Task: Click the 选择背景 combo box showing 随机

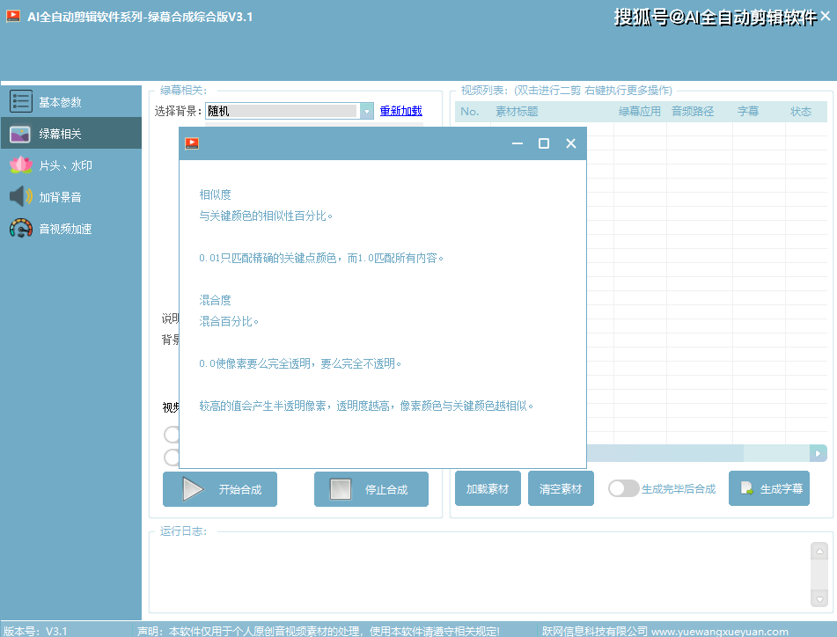Action: pos(290,111)
